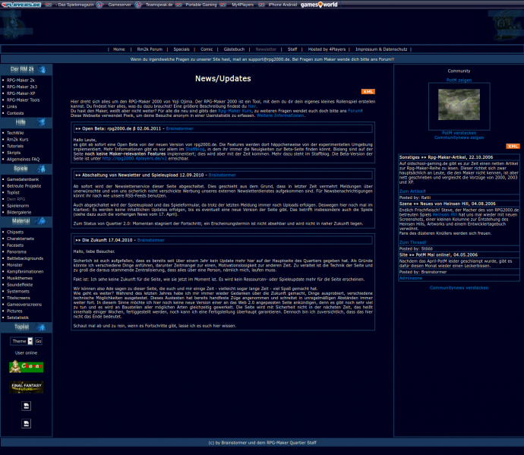Viewport: 524px width, 455px height.
Task: Open Gameoverscreens in sidebar
Action: (x=24, y=305)
